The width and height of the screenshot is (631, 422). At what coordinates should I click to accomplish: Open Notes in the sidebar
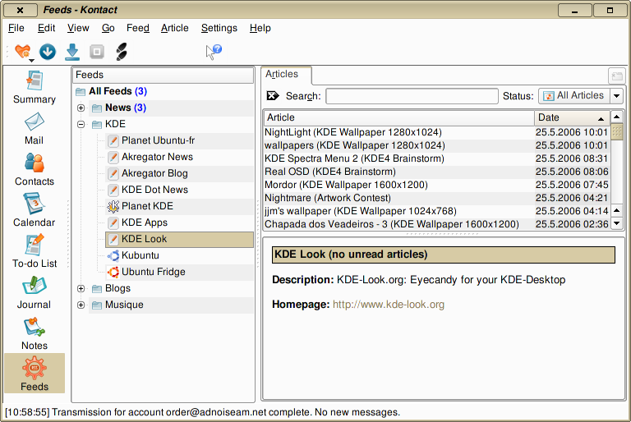pyautogui.click(x=35, y=334)
